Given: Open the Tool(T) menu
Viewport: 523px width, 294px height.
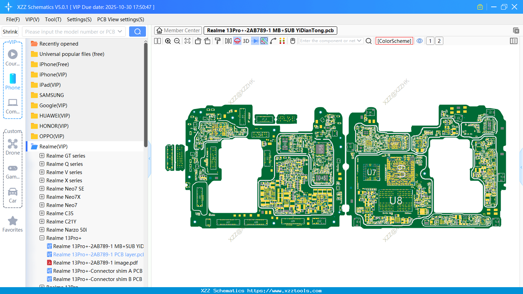Looking at the screenshot, I should [53, 20].
